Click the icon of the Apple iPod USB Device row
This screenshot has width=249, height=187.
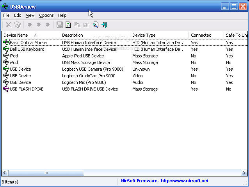point(6,56)
